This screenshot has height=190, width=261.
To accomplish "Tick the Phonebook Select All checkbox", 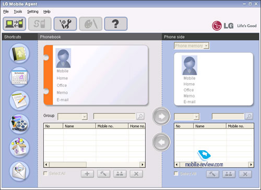I will pos(45,173).
